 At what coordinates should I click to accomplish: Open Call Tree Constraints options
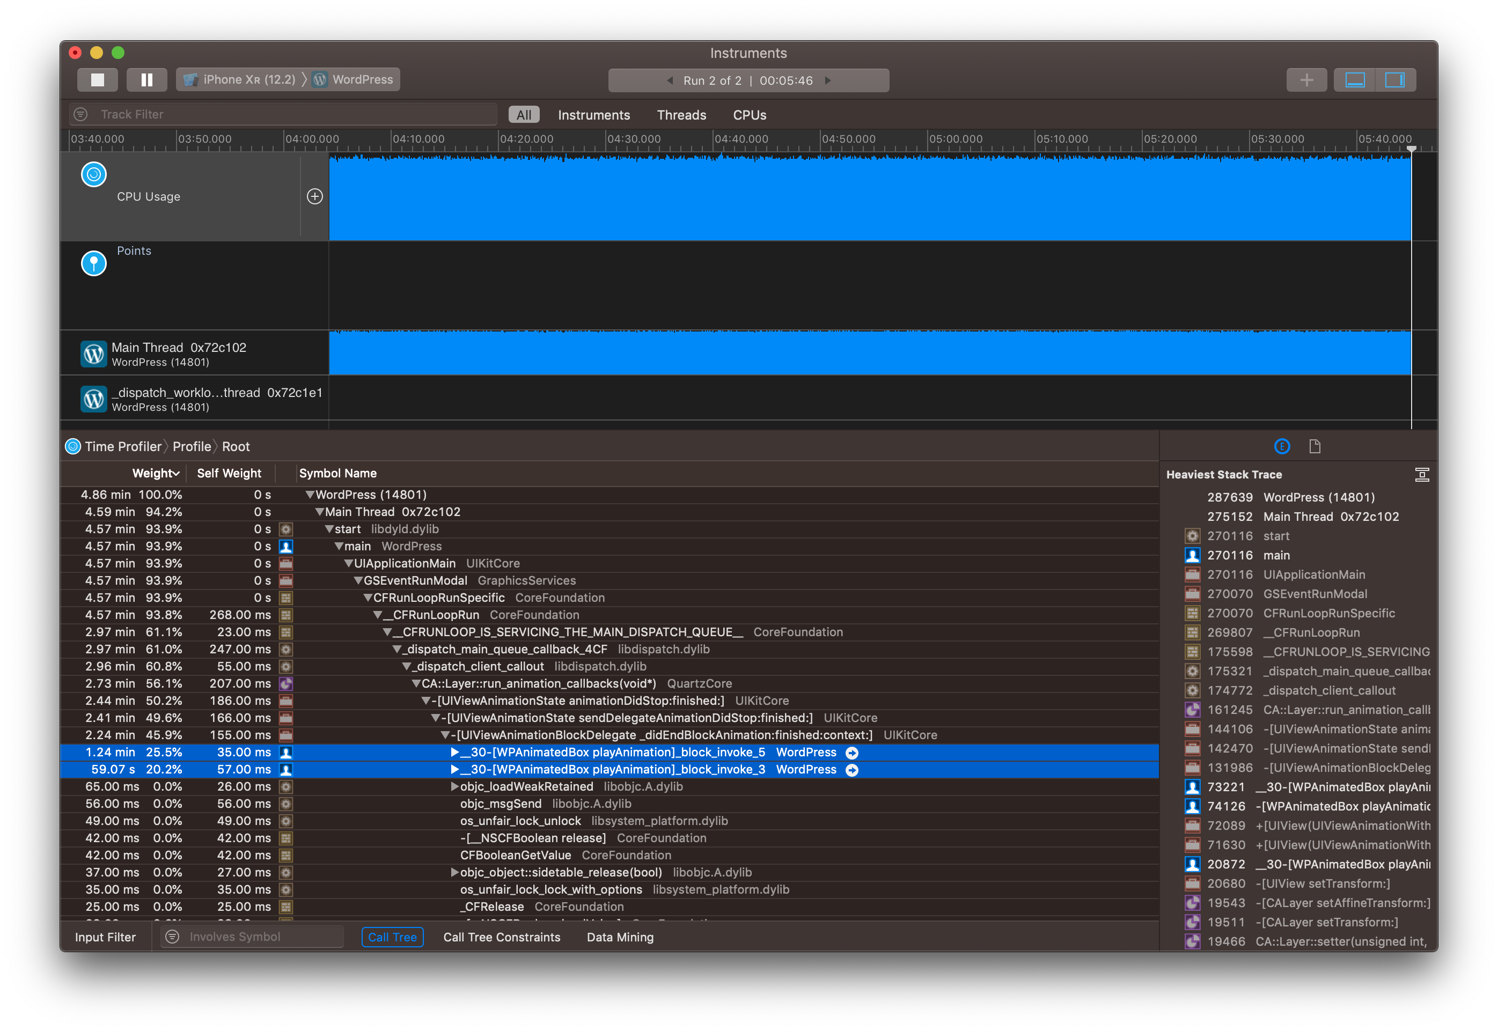coord(501,937)
